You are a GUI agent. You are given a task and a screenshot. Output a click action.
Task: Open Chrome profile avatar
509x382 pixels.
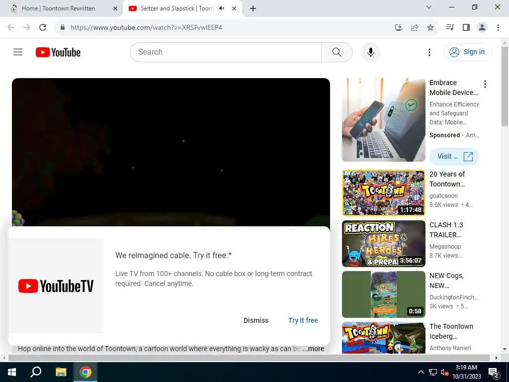[x=482, y=27]
